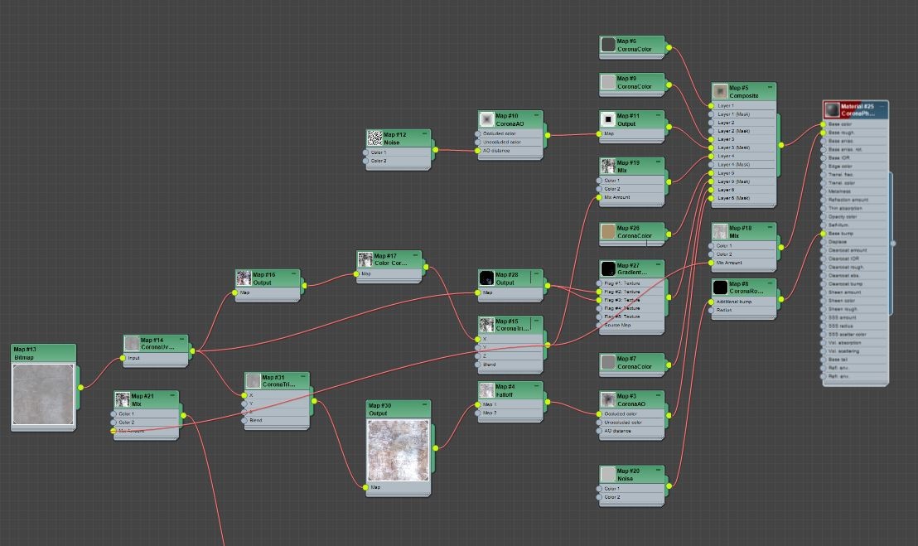Screen dimensions: 918x546
Task: Click the Map #8 CoronaRoundEdges preview icon
Action: pyautogui.click(x=720, y=287)
